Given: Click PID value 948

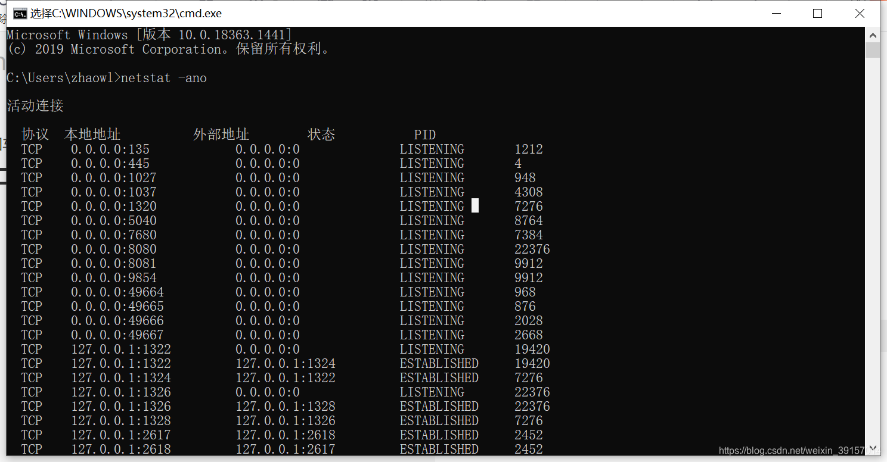Looking at the screenshot, I should coord(525,177).
